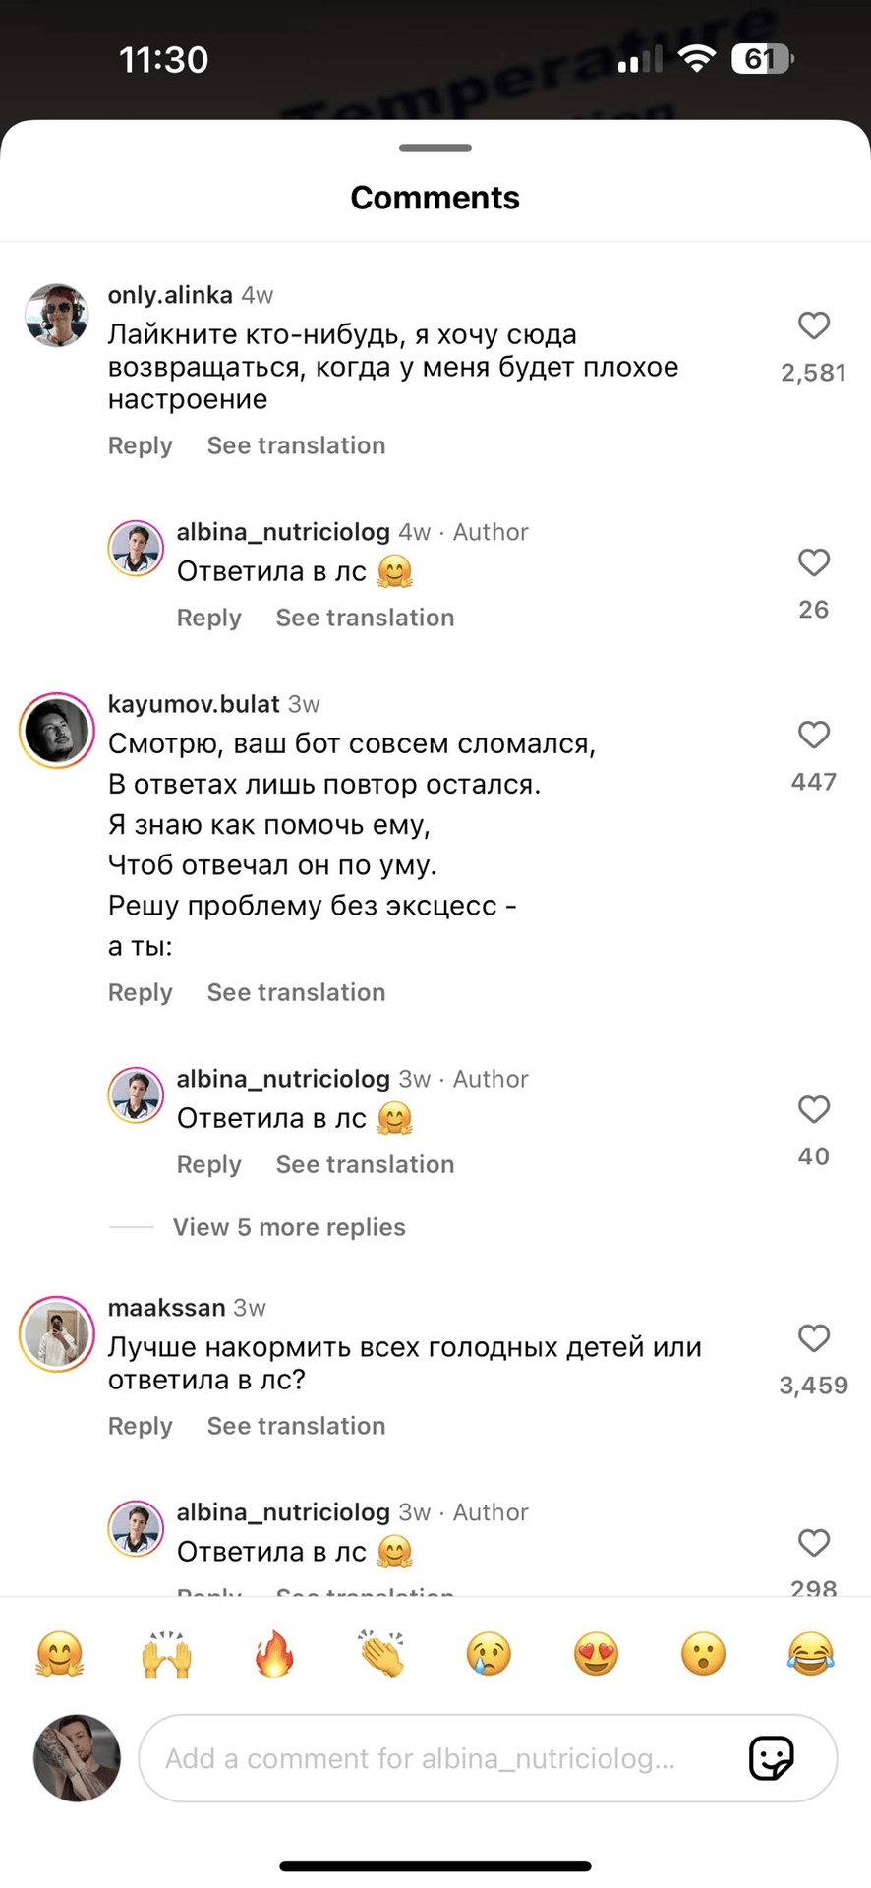Tap the raised hands emoji quick reaction
The width and height of the screenshot is (871, 1888).
(x=167, y=1654)
